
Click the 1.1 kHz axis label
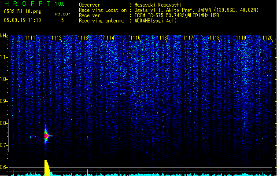click(4, 58)
